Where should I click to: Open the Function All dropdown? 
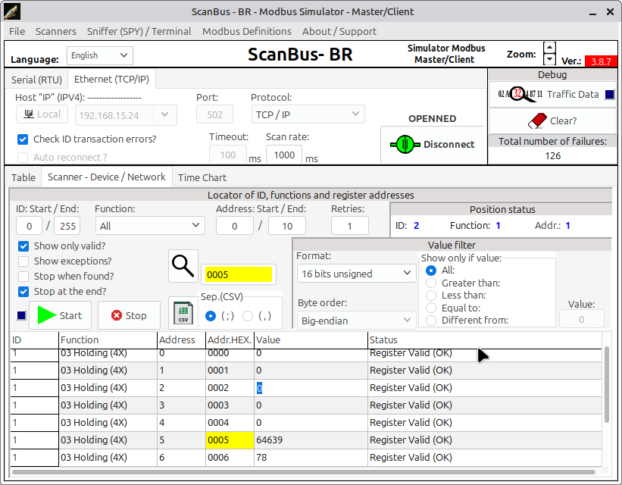150,226
